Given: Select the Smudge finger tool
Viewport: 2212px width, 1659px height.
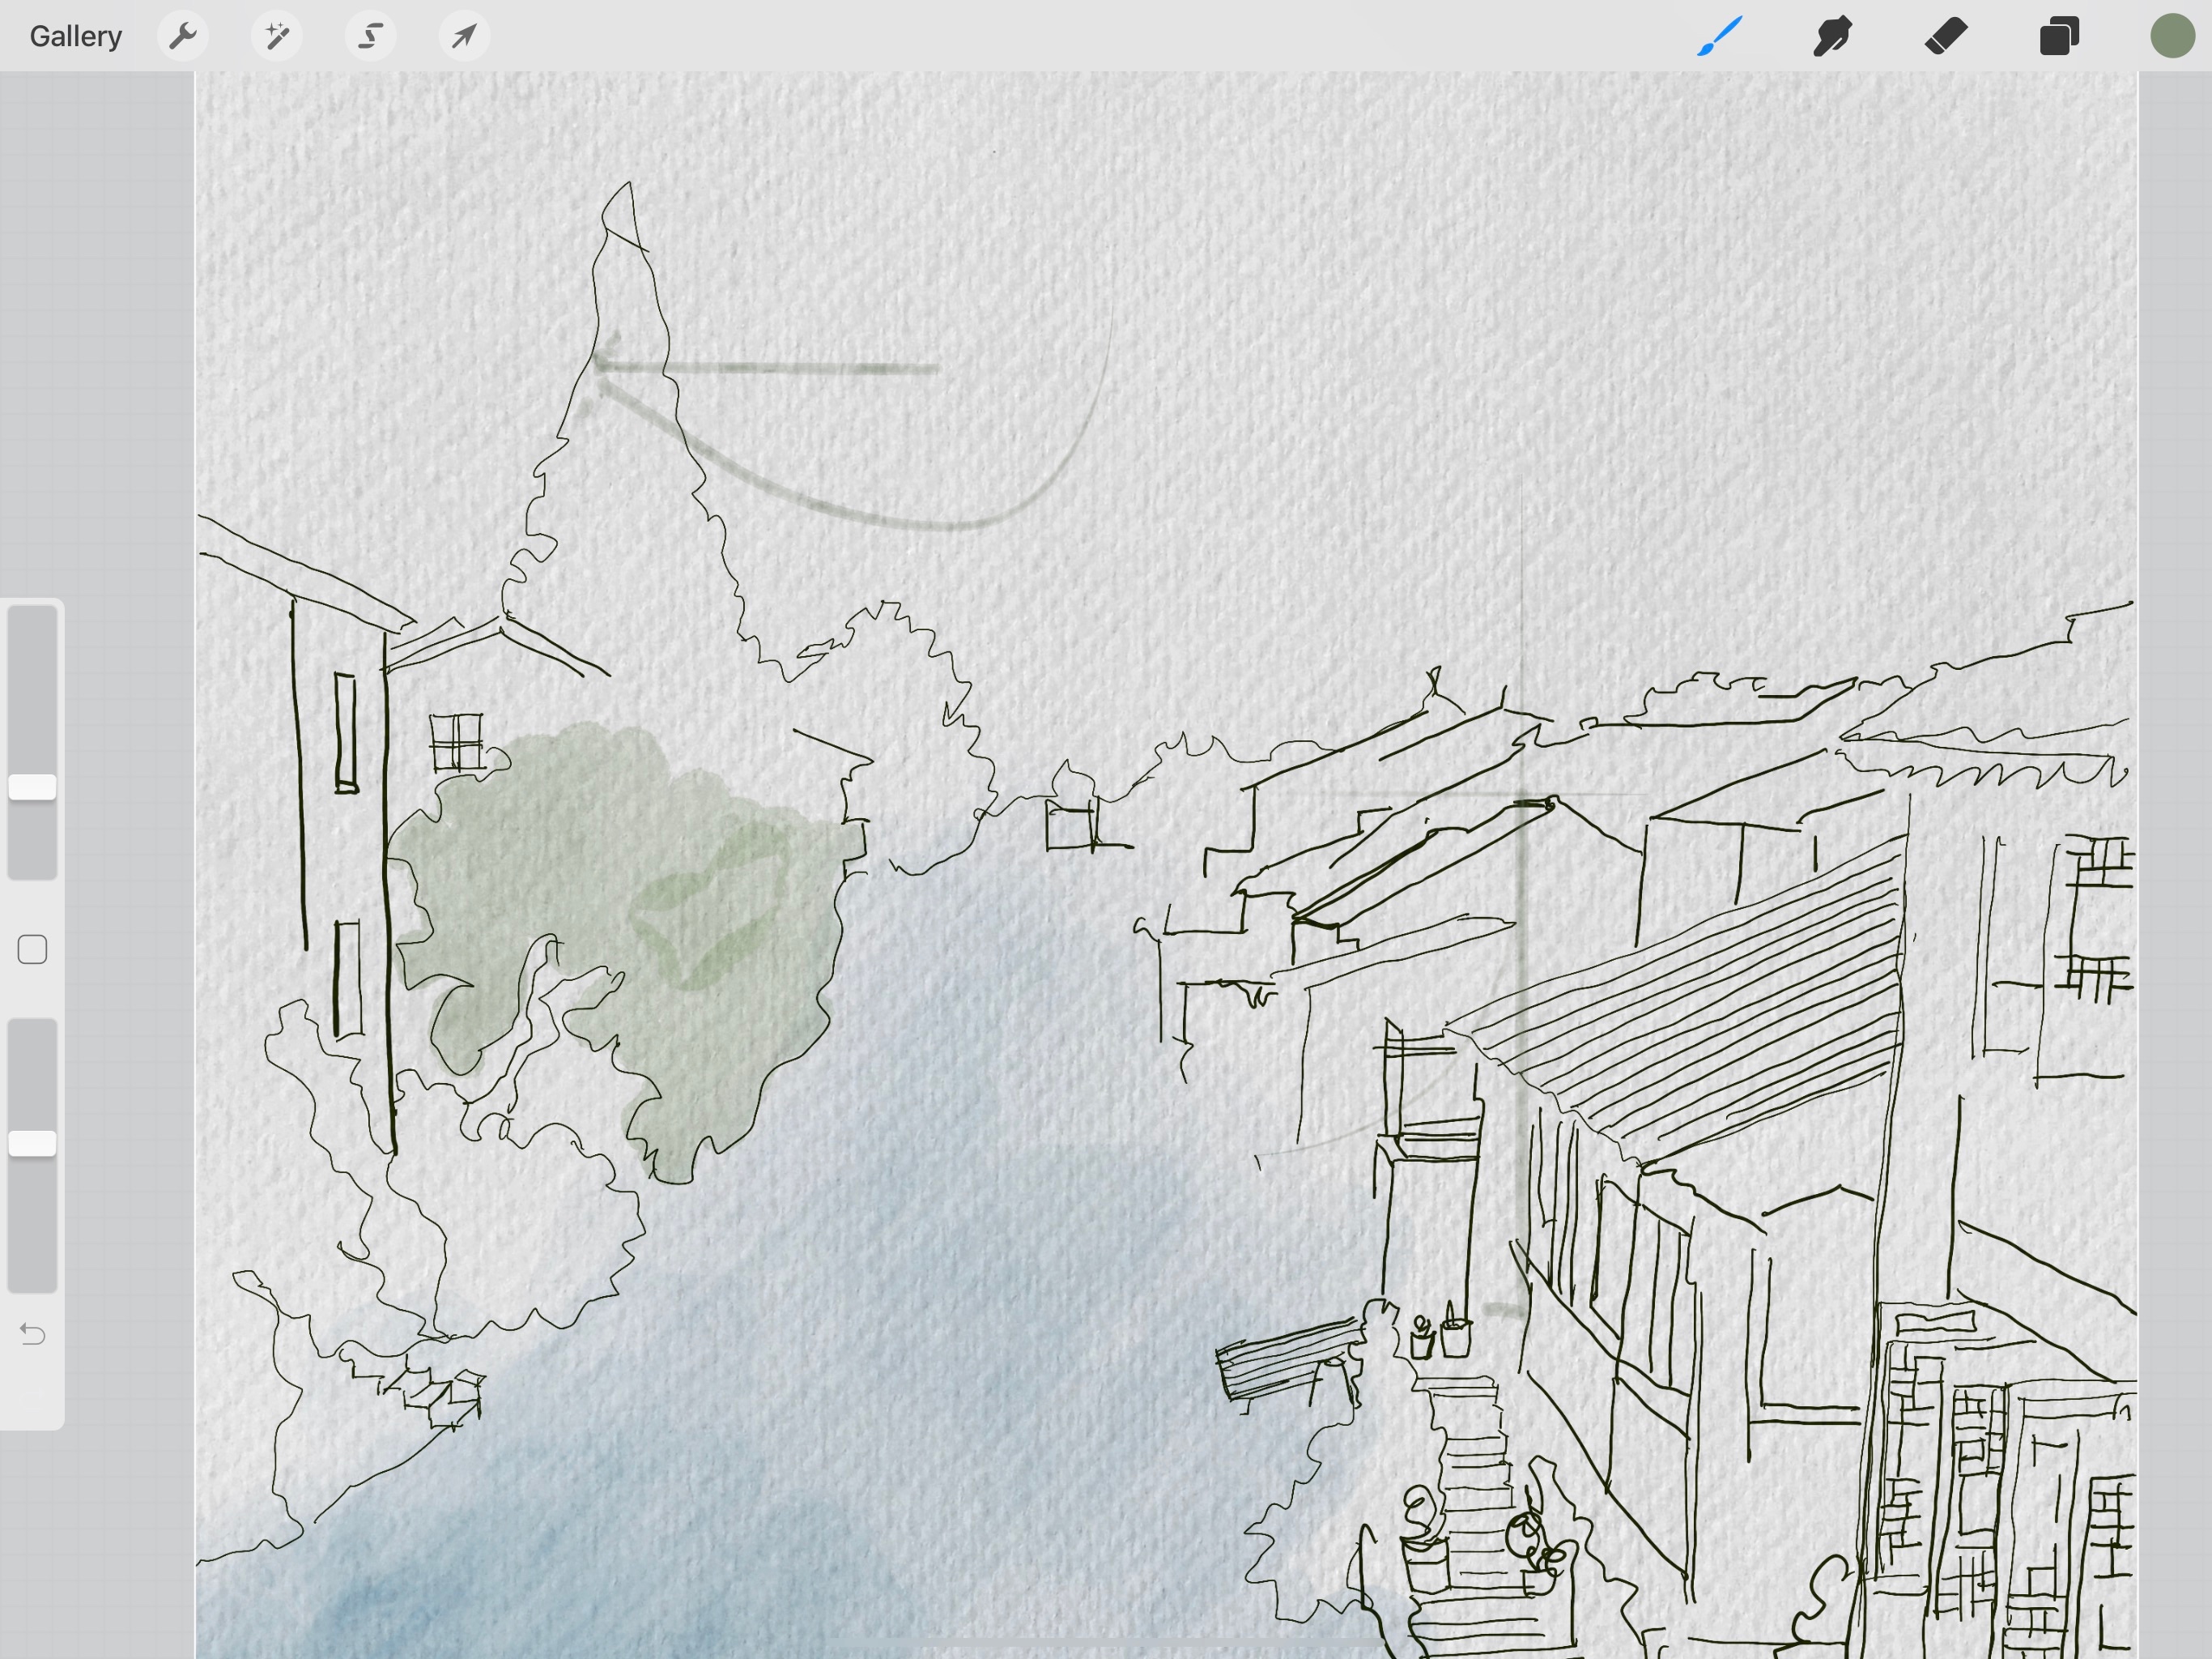Looking at the screenshot, I should pos(1832,37).
